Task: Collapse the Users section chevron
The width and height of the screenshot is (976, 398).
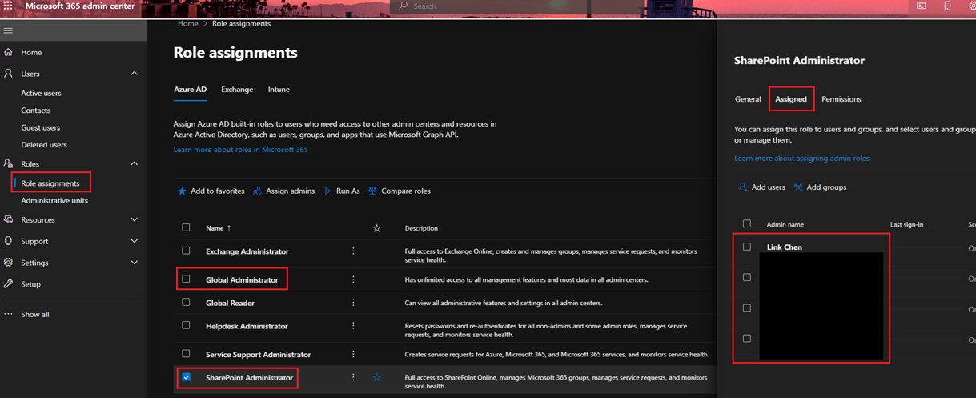Action: pyautogui.click(x=134, y=74)
